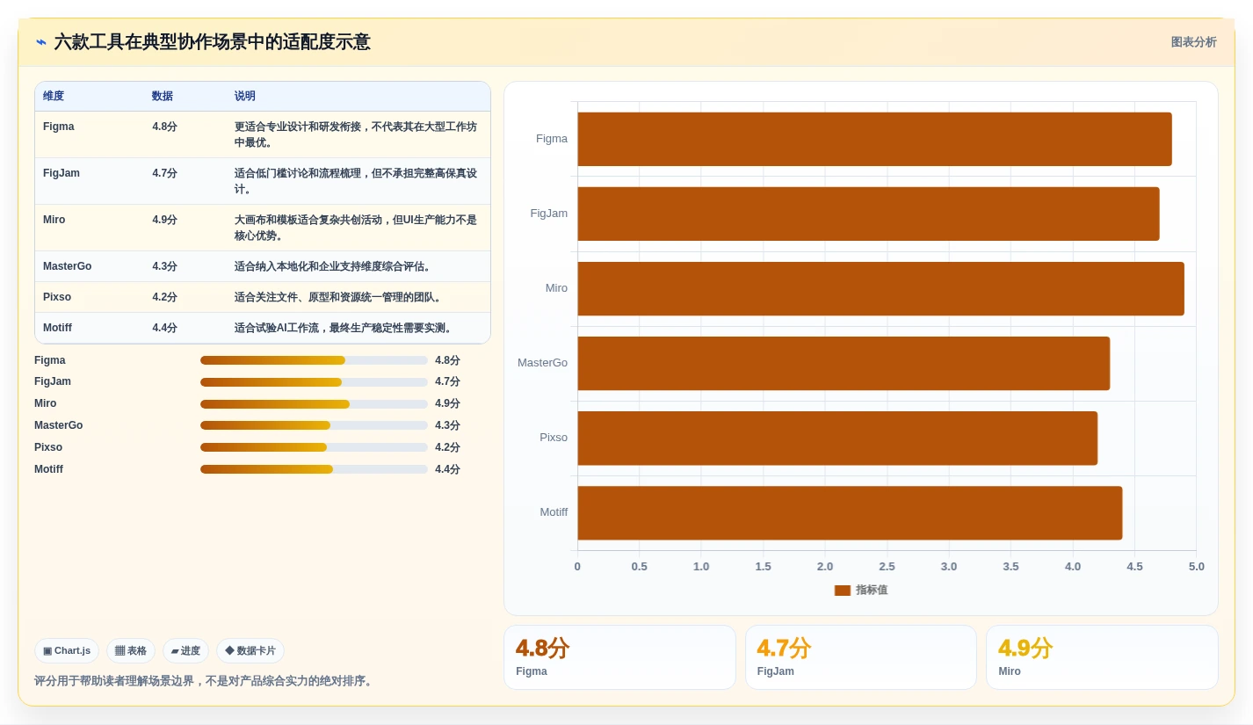Click the footnote starting with 评分用于帮助读者
The height and width of the screenshot is (725, 1253).
pos(205,681)
